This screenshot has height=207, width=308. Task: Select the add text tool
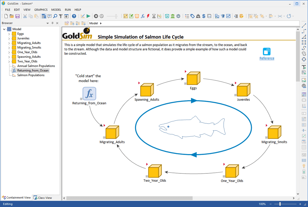point(304,67)
